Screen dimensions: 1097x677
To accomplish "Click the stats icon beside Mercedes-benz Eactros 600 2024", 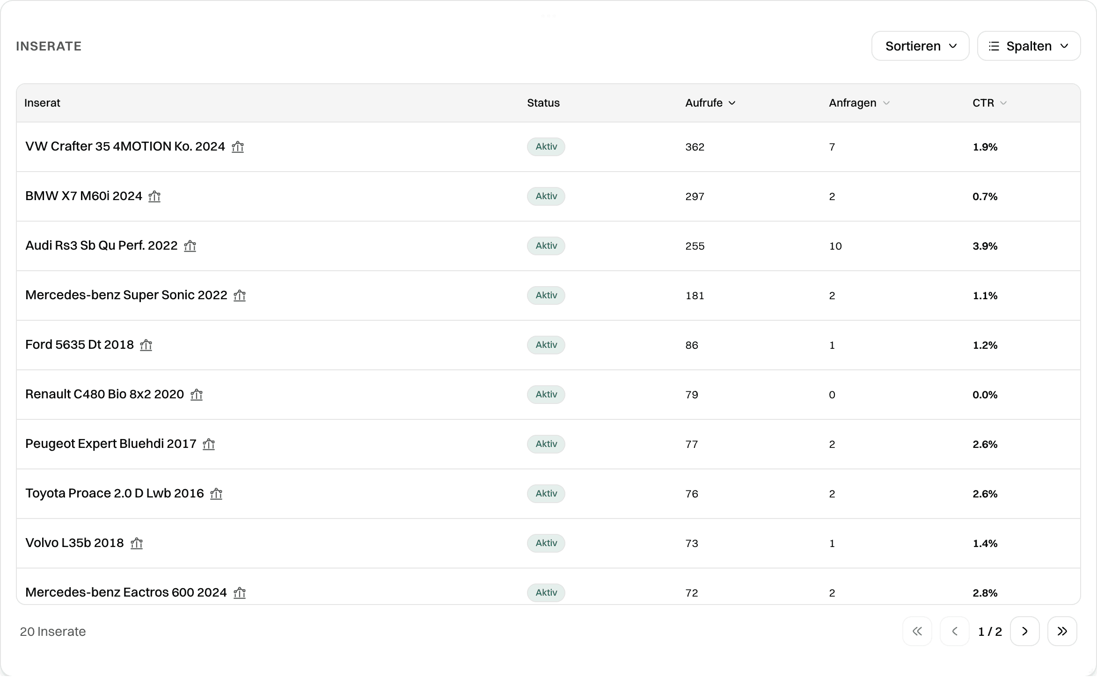I will (240, 593).
